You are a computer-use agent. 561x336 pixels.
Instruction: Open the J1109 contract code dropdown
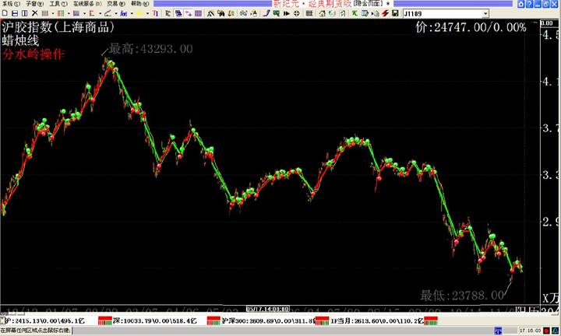(x=485, y=14)
